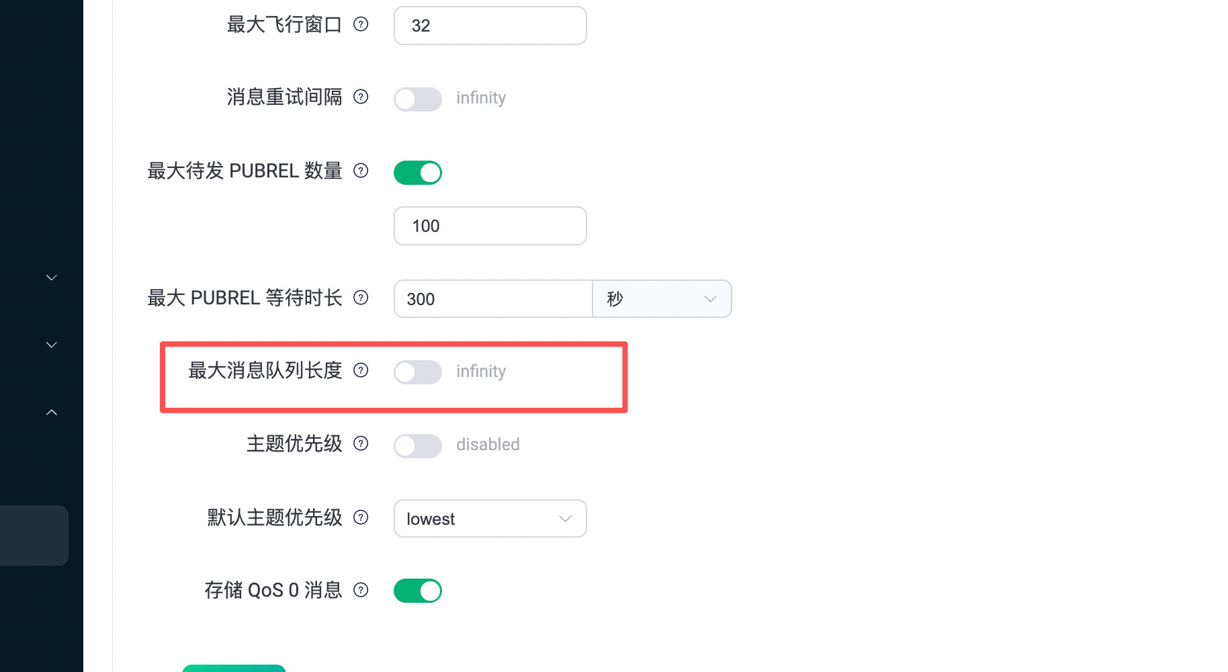1228x672 pixels.
Task: Click the 最大飞行窗口 input field
Action: coord(490,26)
